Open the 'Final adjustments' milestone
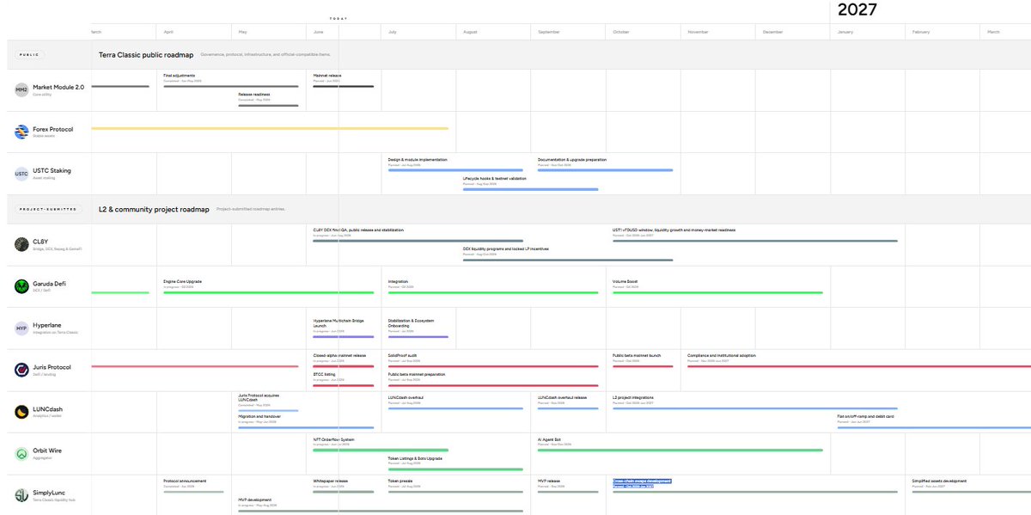Image resolution: width=1031 pixels, height=515 pixels. (180, 76)
